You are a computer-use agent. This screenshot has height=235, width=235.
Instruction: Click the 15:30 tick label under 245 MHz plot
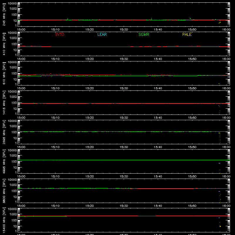[124, 30]
